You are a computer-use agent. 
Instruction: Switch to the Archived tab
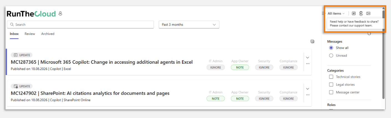48,34
